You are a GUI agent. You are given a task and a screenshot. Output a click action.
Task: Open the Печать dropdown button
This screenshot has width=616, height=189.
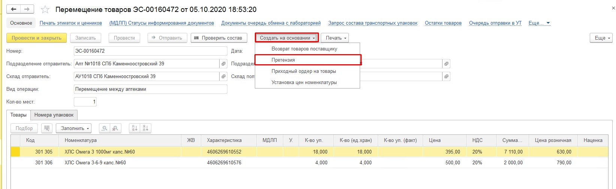335,38
